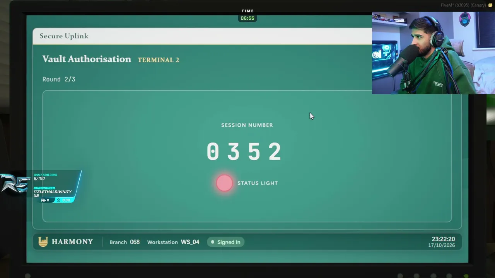This screenshot has width=495, height=278.
Task: Click the Branch 068 entry
Action: [125, 242]
